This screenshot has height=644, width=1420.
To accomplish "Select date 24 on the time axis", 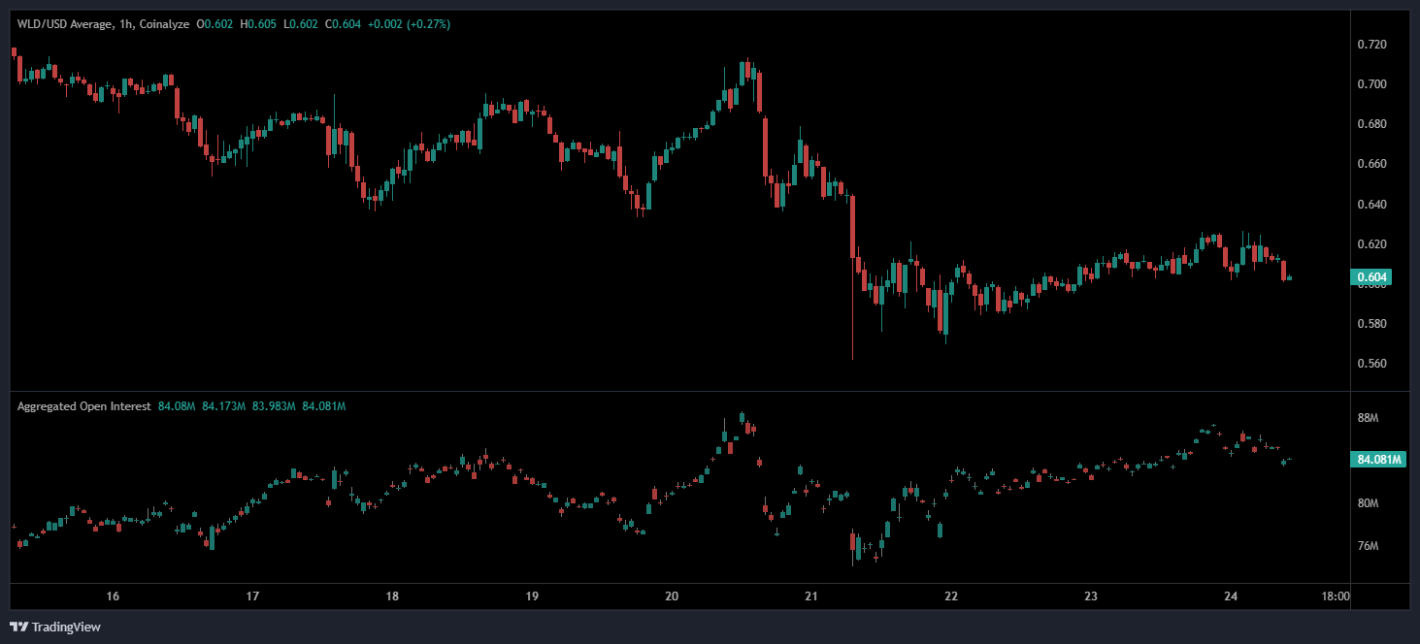I will (x=1230, y=596).
